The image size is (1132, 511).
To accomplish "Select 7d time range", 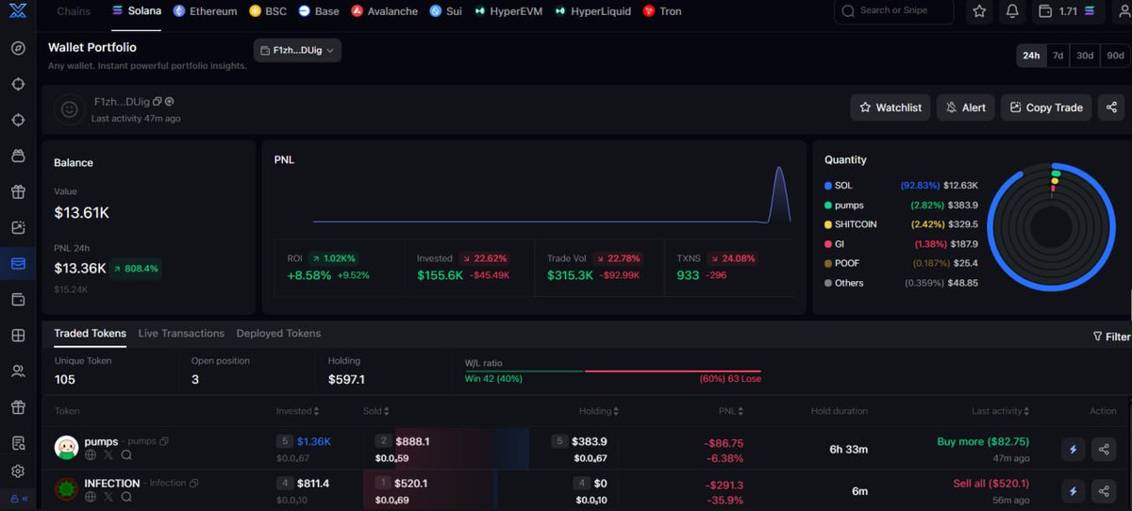I will 1058,56.
